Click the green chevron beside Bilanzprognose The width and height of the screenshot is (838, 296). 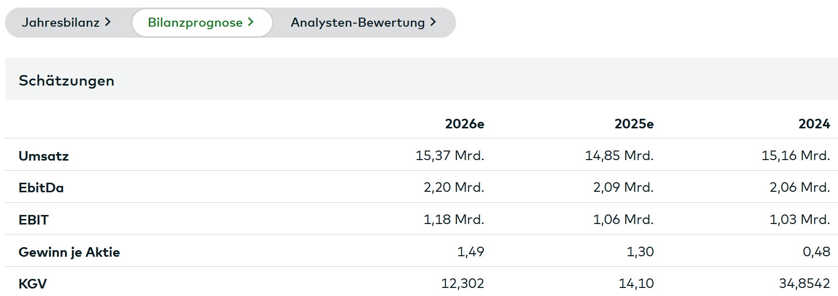[x=250, y=22]
